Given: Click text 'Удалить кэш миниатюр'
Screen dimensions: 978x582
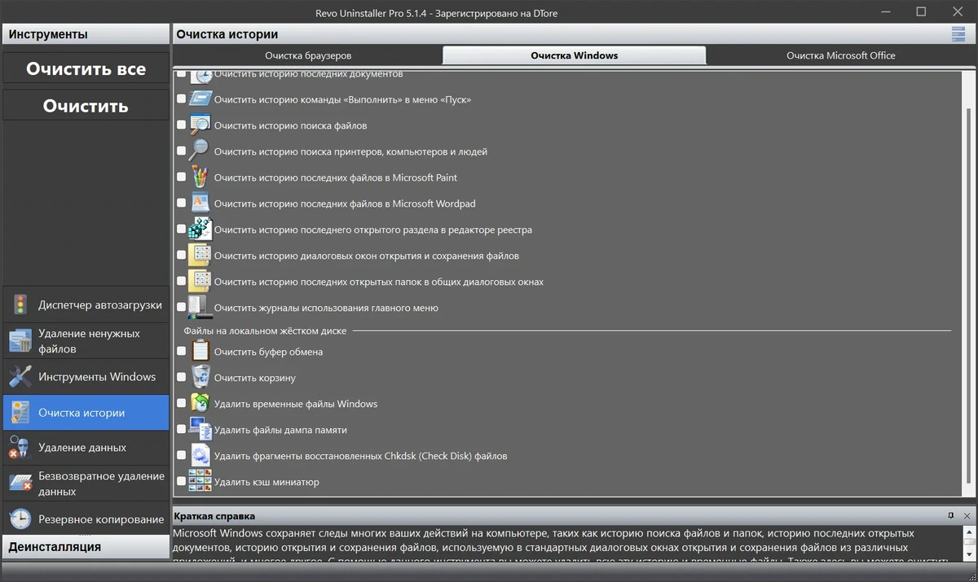Looking at the screenshot, I should pos(267,482).
